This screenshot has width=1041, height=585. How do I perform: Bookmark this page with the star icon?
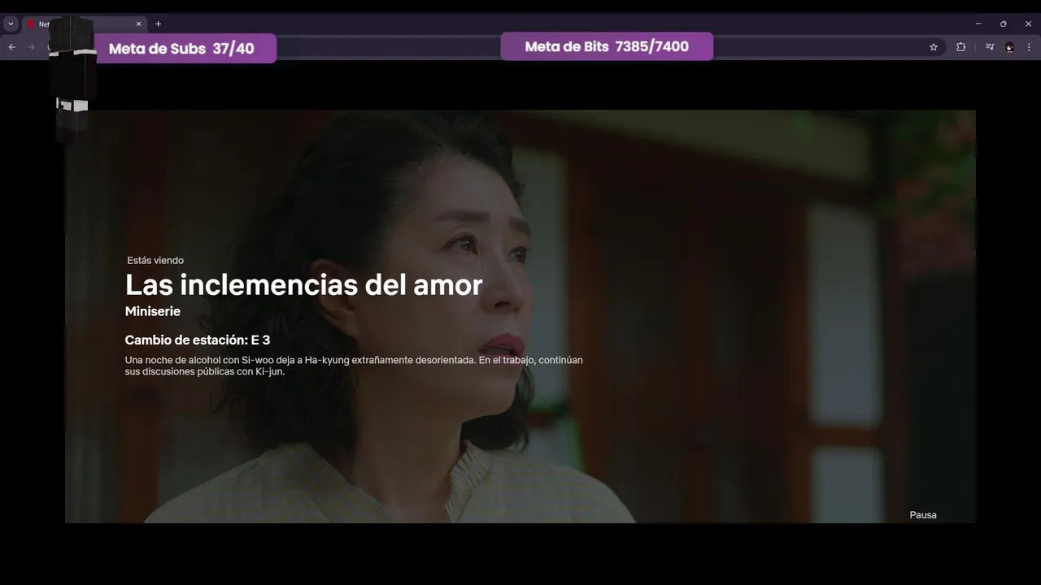point(934,47)
